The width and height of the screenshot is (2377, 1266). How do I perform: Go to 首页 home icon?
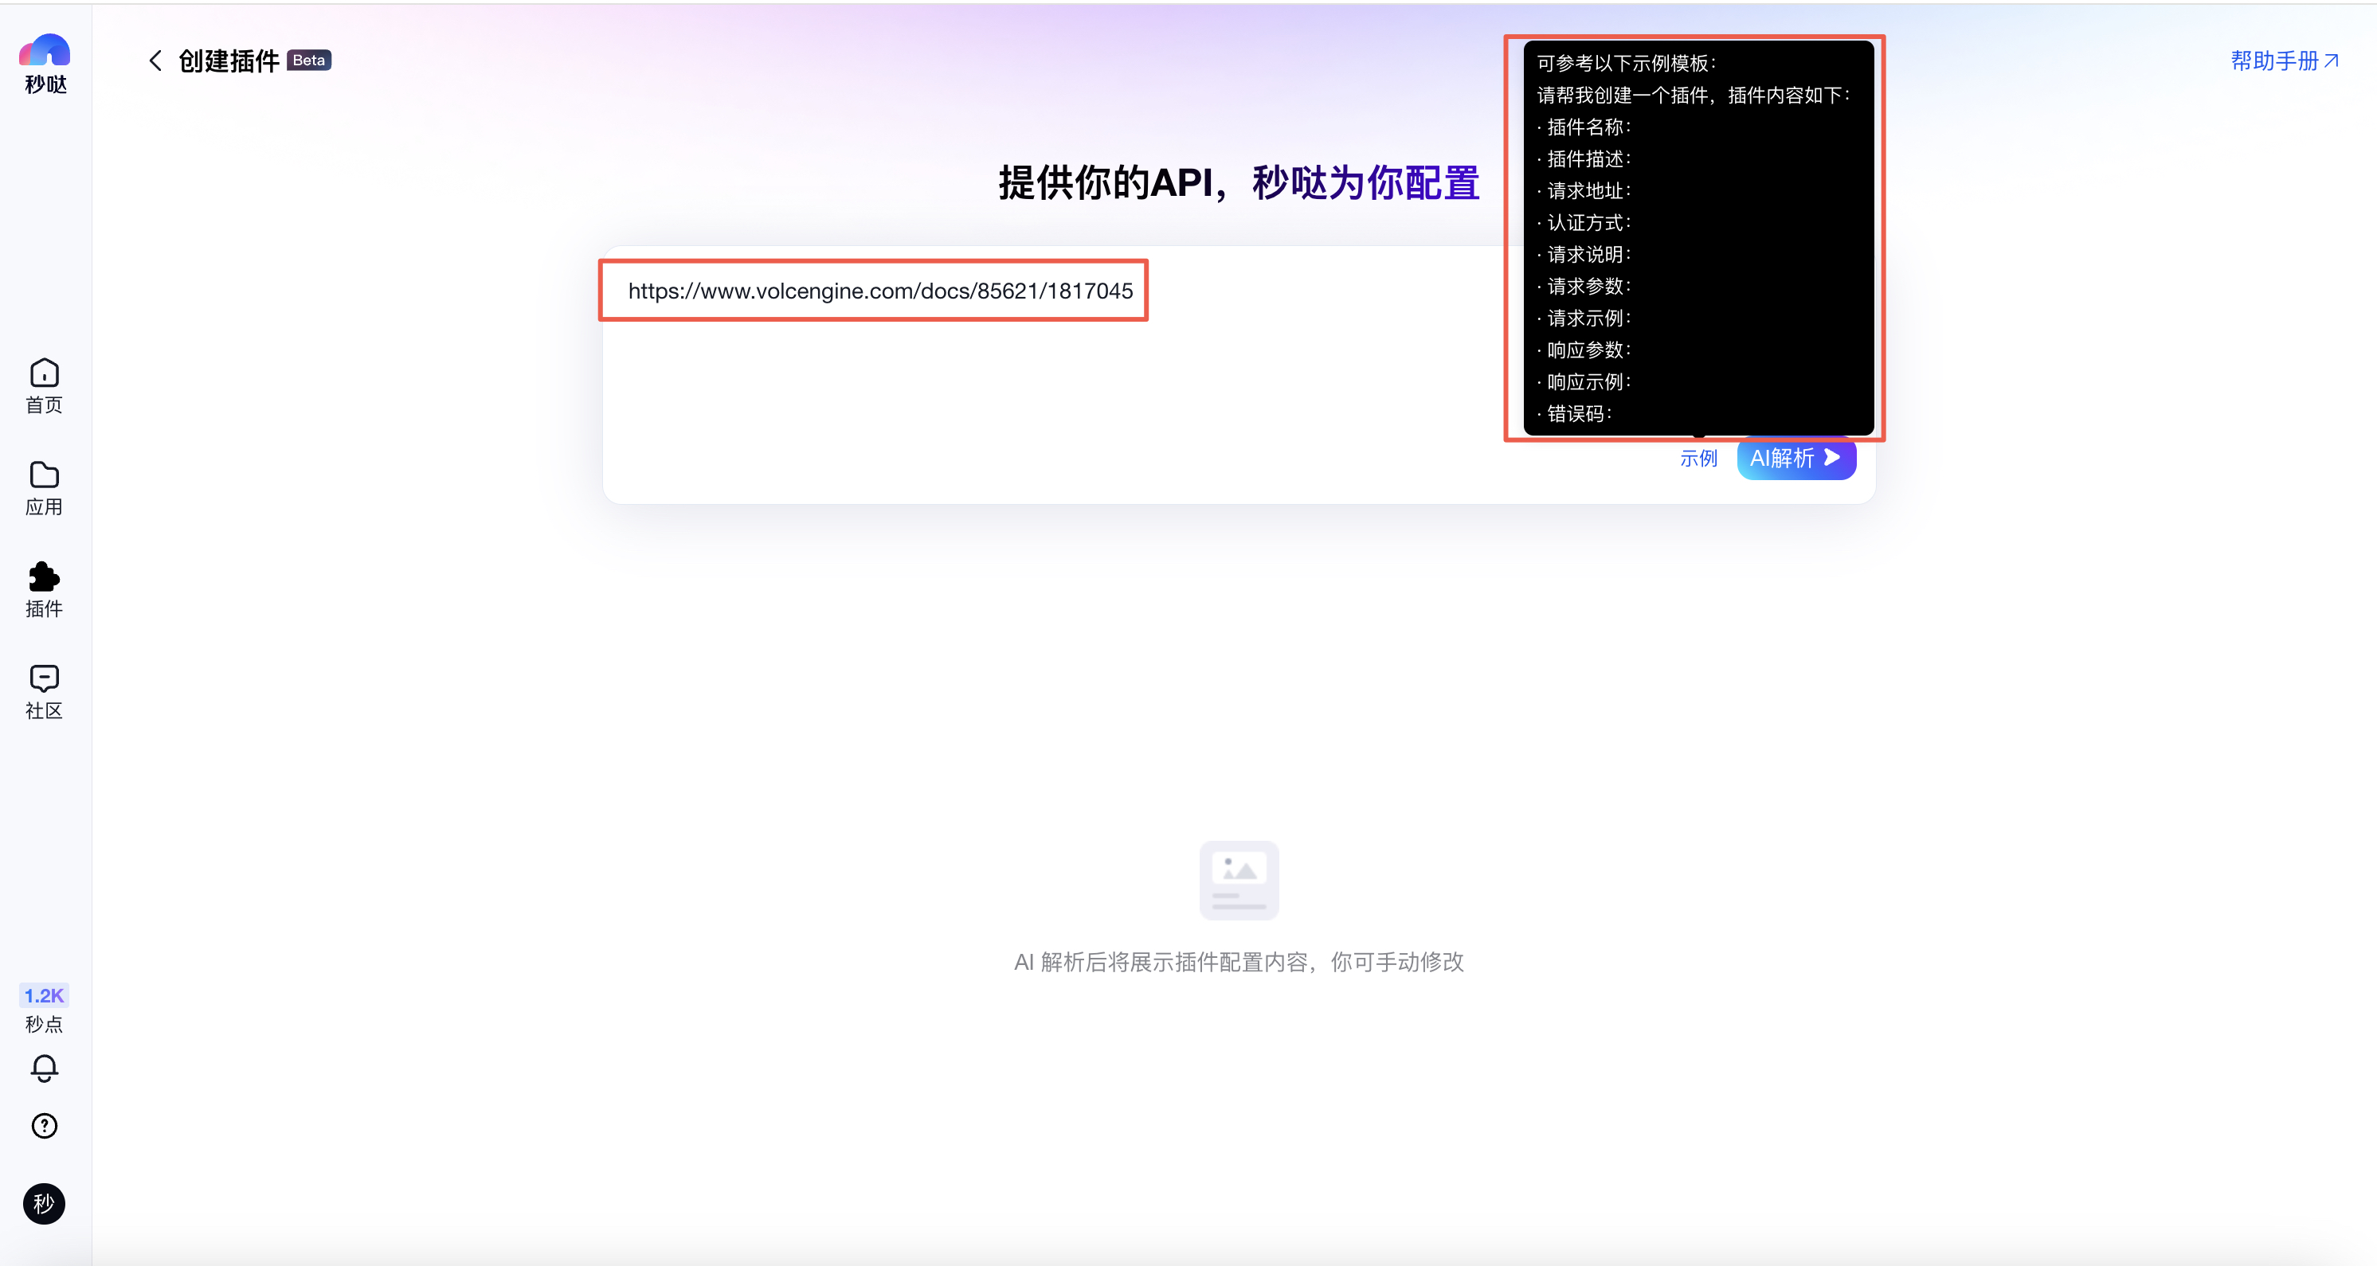coord(45,373)
